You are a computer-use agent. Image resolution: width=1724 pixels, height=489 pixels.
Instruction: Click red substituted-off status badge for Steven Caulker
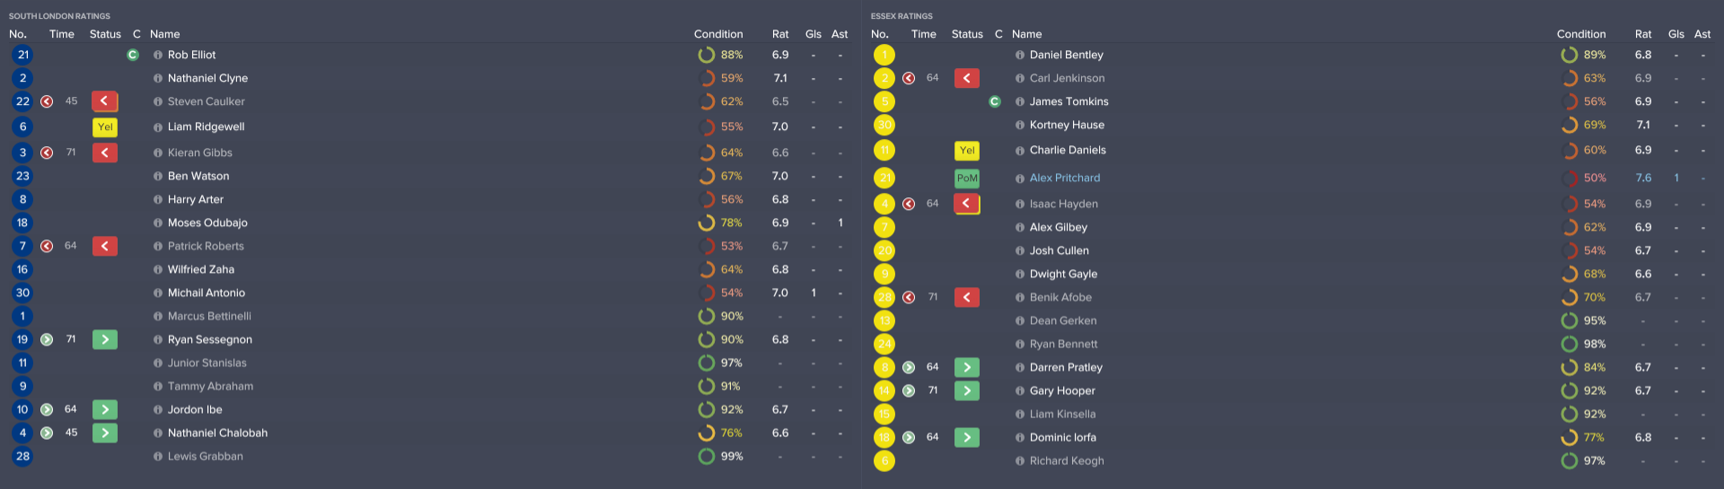104,101
